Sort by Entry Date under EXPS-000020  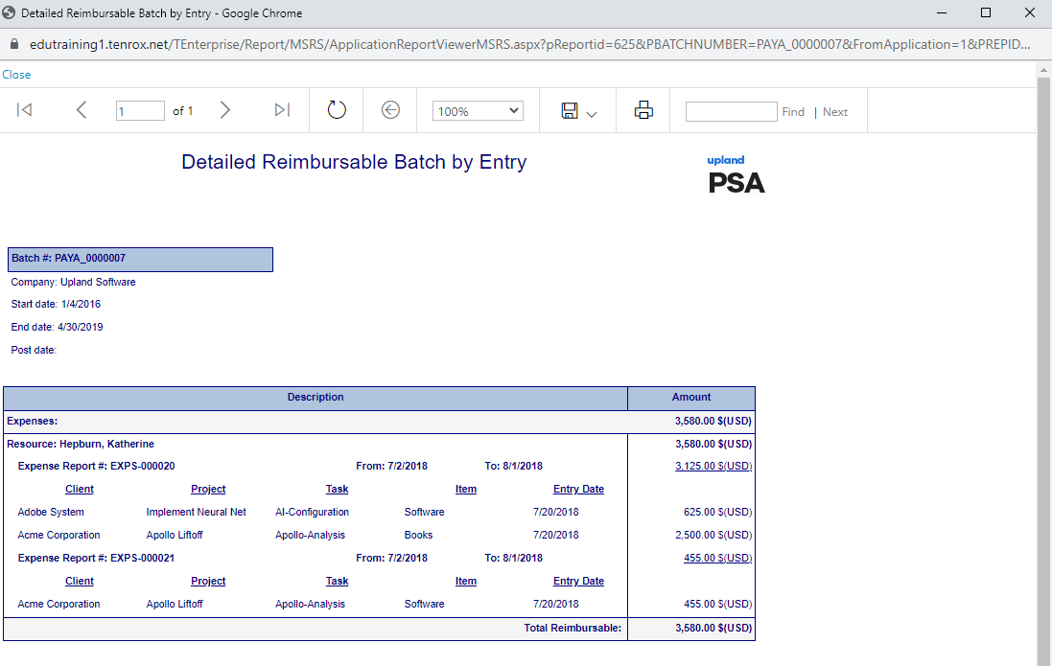(x=578, y=489)
